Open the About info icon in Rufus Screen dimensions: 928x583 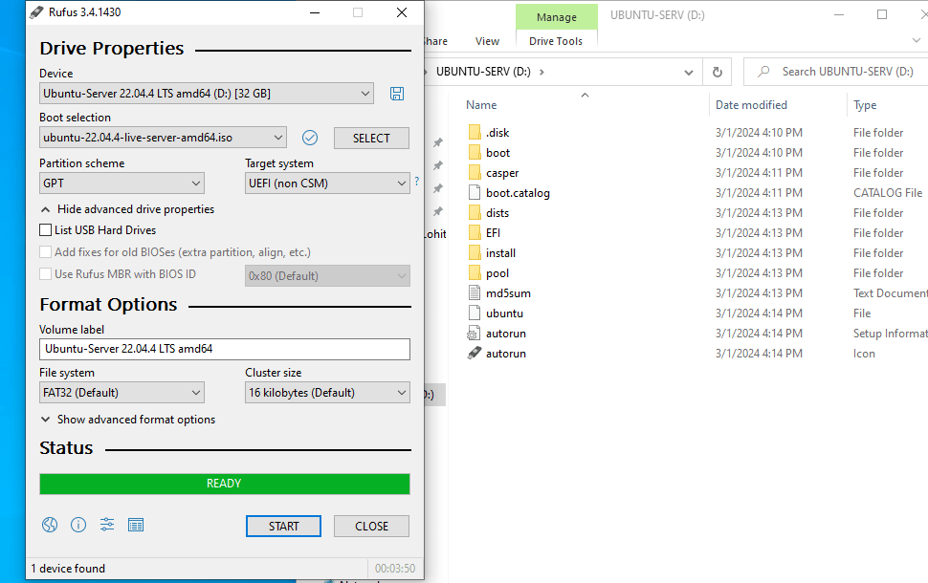(x=78, y=525)
